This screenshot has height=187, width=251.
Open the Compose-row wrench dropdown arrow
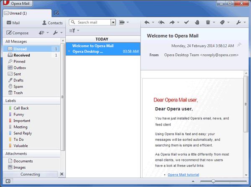click(61, 33)
